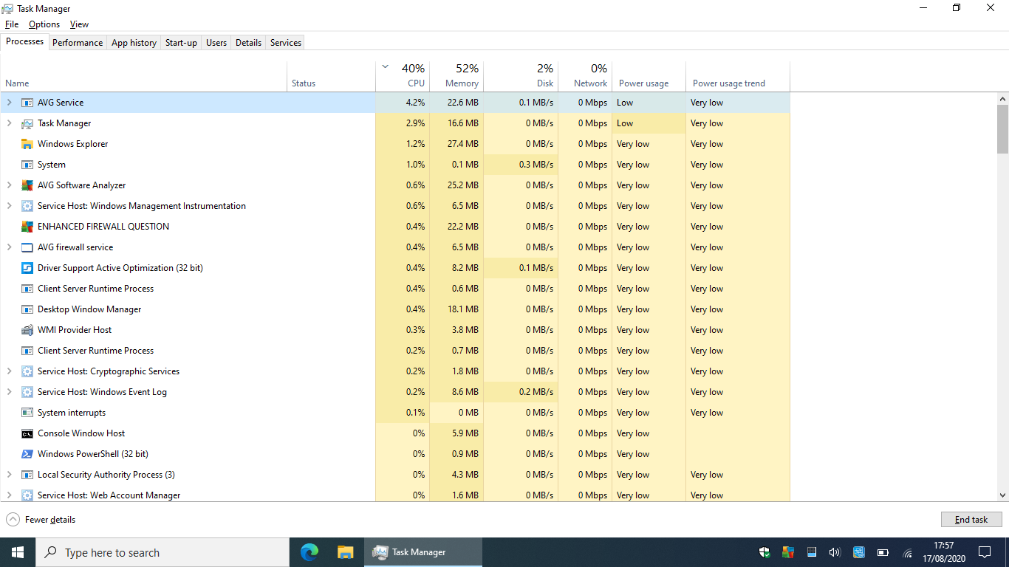This screenshot has width=1009, height=567.
Task: Sort processes by Name column header
Action: pyautogui.click(x=143, y=75)
